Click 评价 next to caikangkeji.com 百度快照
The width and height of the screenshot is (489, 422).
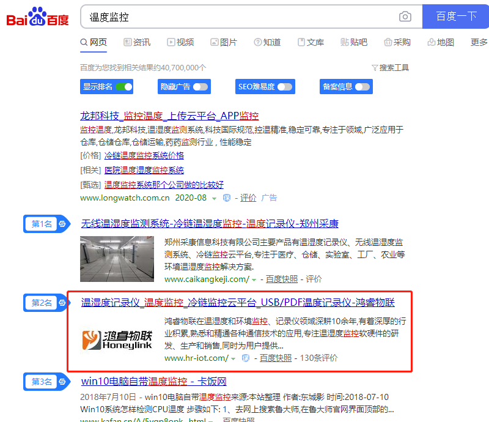[314, 279]
